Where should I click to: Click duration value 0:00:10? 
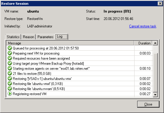[x=145, y=68]
